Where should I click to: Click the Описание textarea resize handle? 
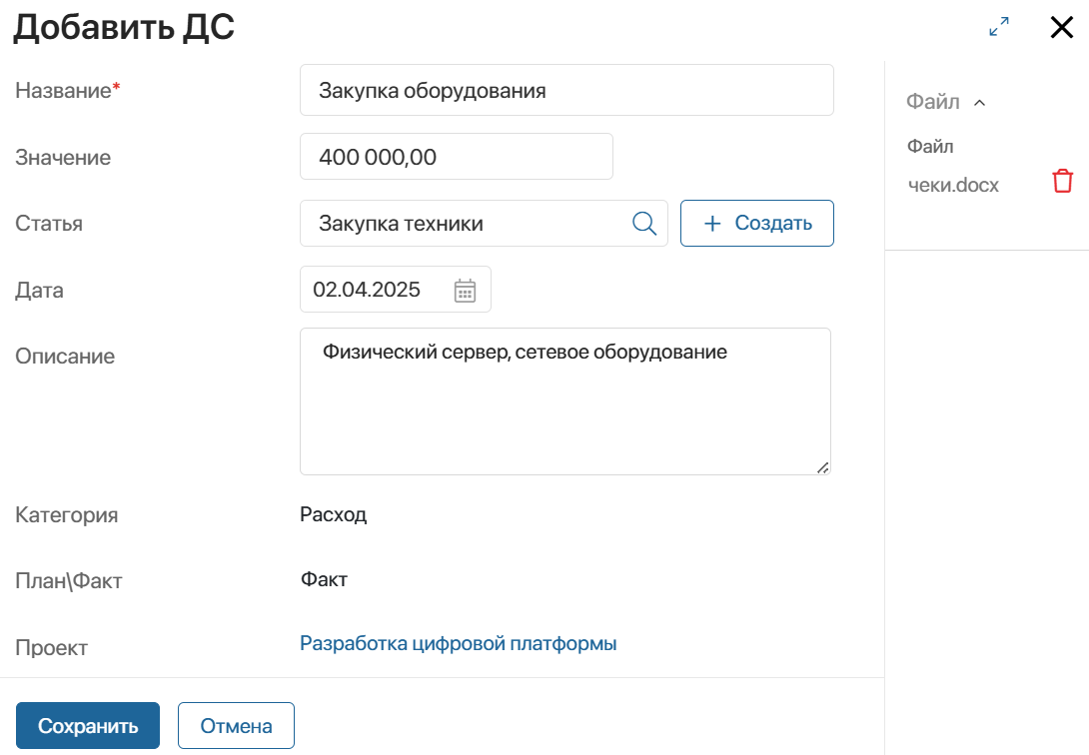click(823, 467)
